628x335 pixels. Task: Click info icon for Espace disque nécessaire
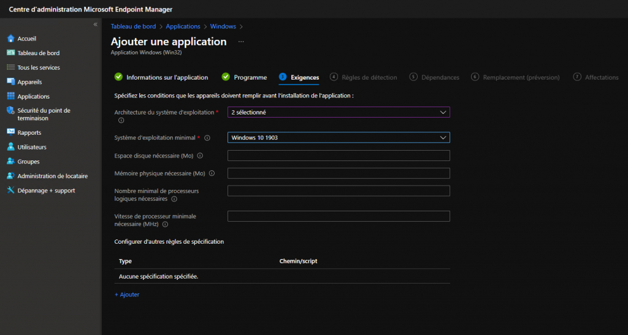200,156
